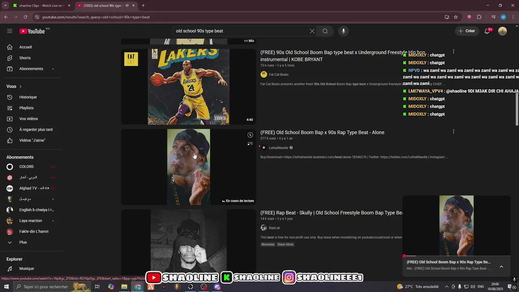The width and height of the screenshot is (519, 292).
Task: Open the Alone type beat title
Action: pos(322,133)
